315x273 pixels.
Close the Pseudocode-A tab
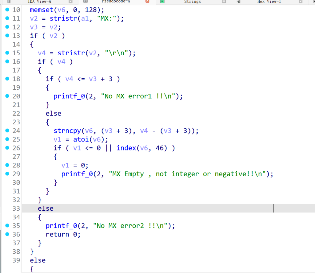(147, 2)
